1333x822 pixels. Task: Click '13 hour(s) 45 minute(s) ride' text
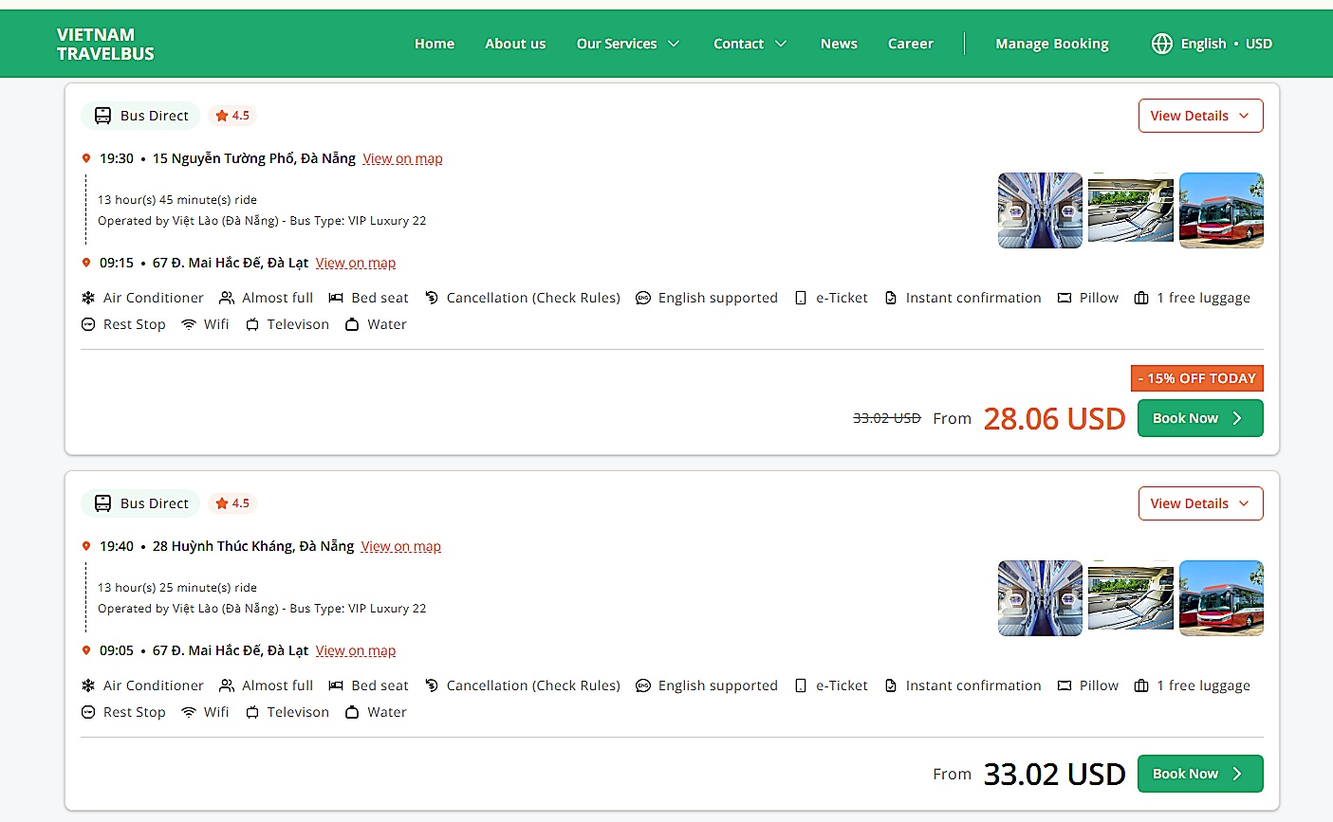click(x=177, y=200)
